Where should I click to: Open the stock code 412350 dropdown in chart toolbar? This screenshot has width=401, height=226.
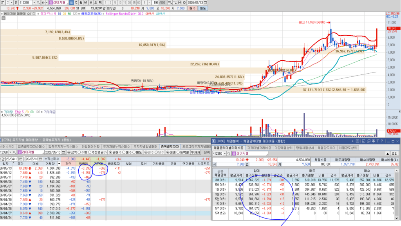(x=34, y=3)
